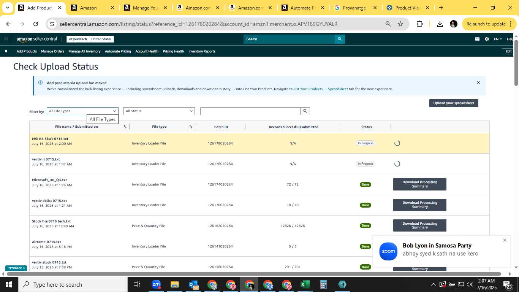Switch to the Manage Your tab

[x=145, y=8]
